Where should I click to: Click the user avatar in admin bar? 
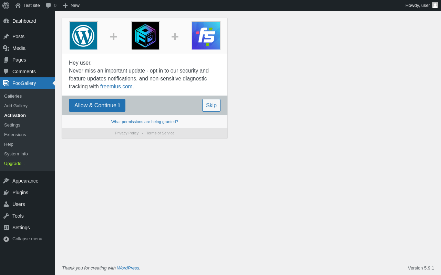point(435,5)
